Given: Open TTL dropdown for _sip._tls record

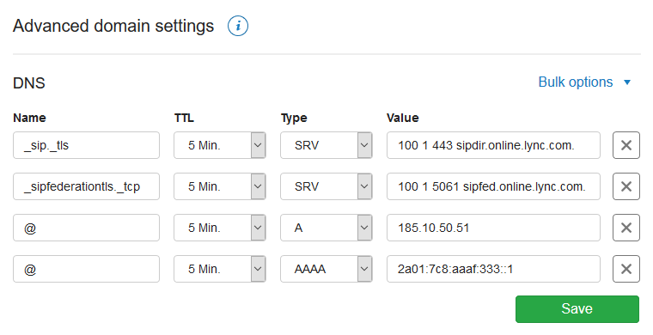Looking at the screenshot, I should [220, 145].
